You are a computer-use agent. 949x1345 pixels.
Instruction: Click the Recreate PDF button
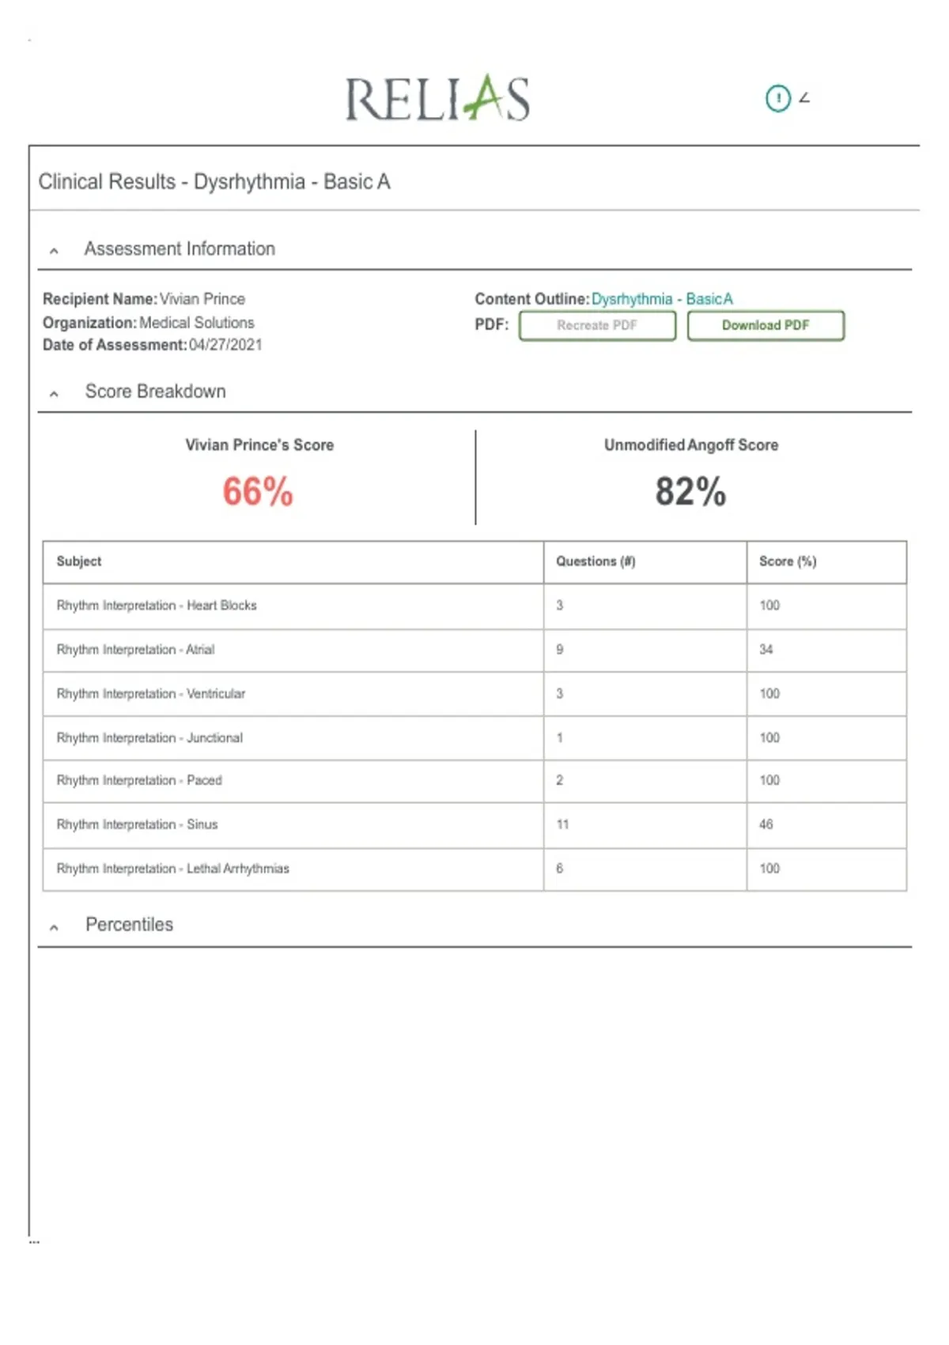click(597, 325)
